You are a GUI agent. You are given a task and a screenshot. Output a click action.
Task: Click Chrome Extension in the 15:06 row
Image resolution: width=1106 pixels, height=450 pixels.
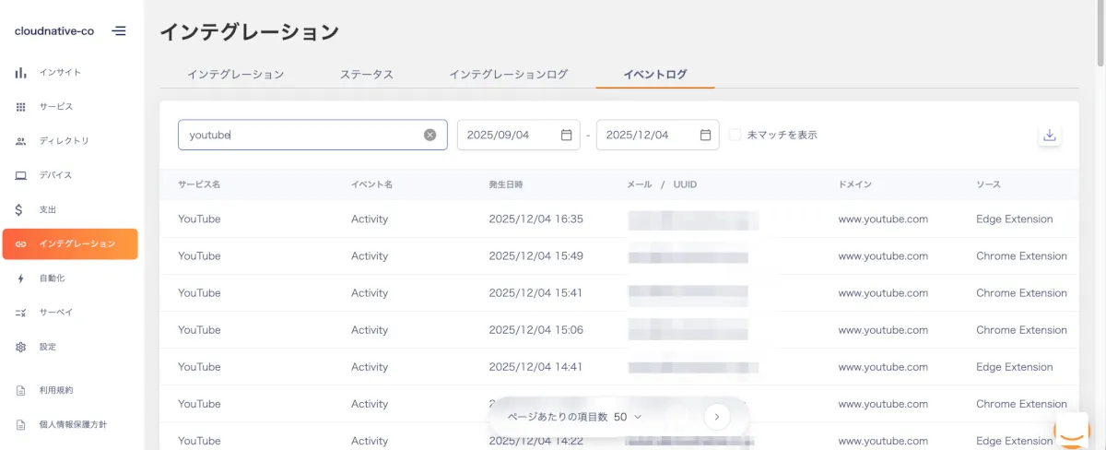tap(1021, 330)
